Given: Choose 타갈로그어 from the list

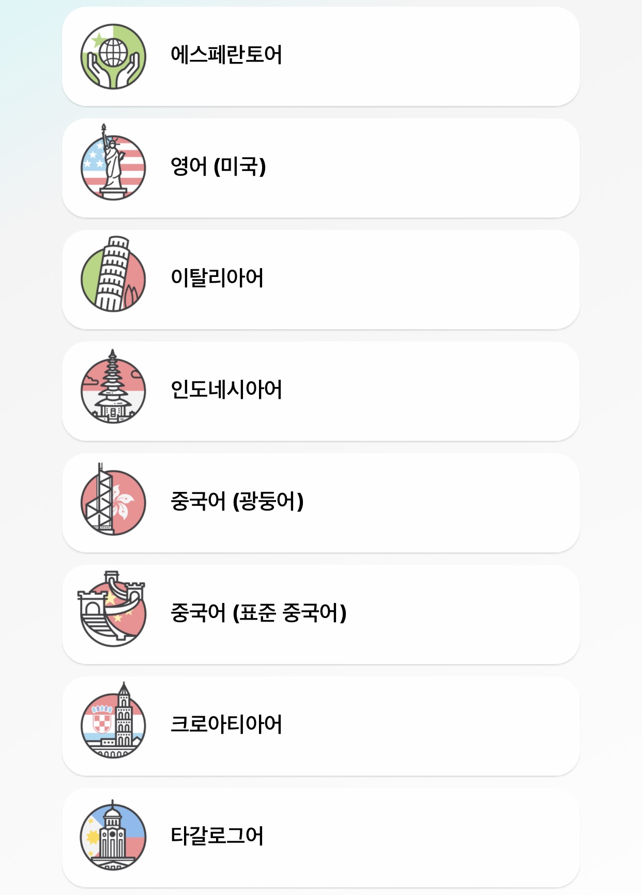Looking at the screenshot, I should (x=217, y=836).
